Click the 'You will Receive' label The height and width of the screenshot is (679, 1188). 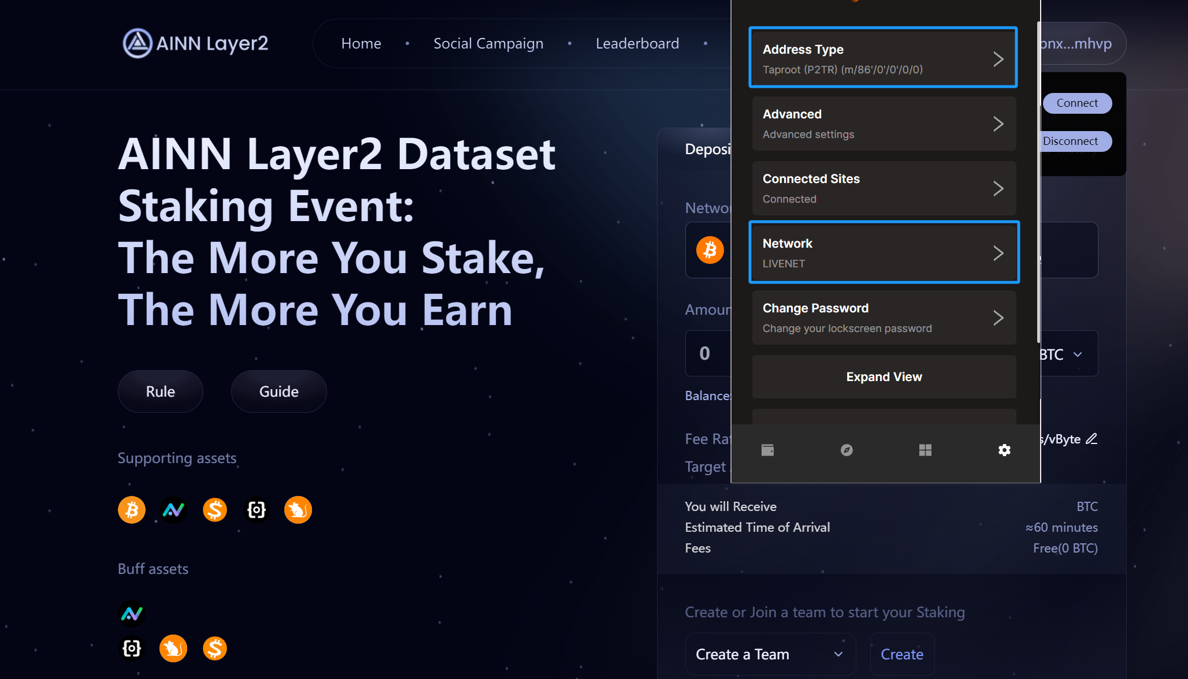730,506
